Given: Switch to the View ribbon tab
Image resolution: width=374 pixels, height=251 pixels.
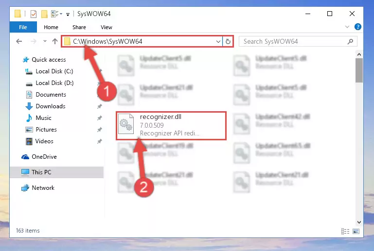Looking at the screenshot, I should pos(107,27).
